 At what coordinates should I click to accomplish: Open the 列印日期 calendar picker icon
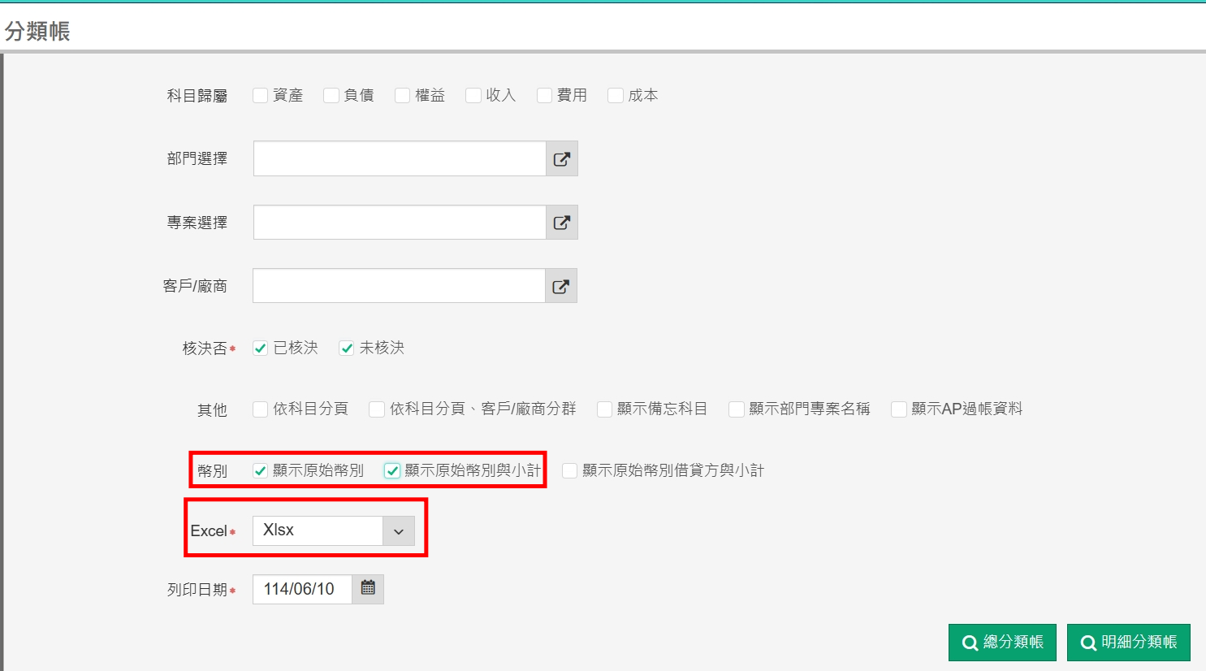(368, 588)
